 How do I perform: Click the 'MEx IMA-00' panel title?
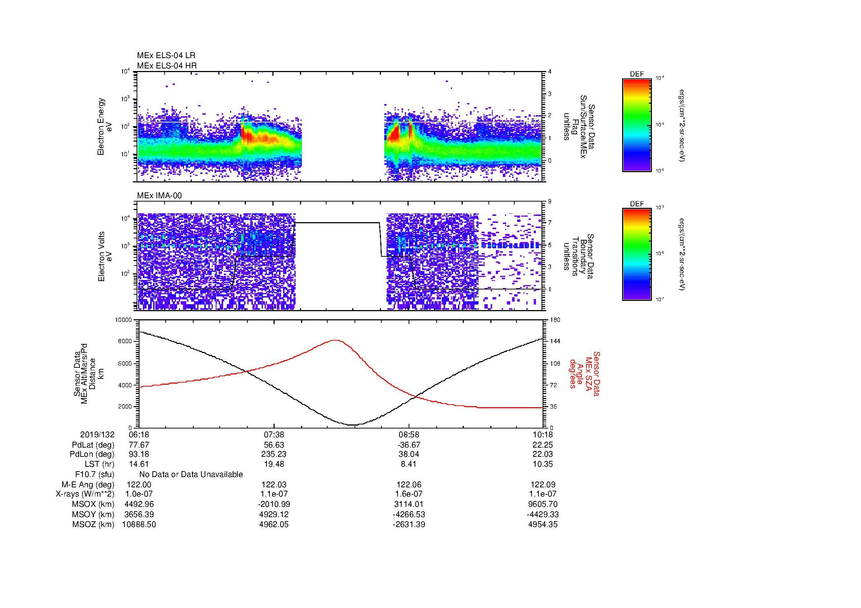[x=159, y=196]
